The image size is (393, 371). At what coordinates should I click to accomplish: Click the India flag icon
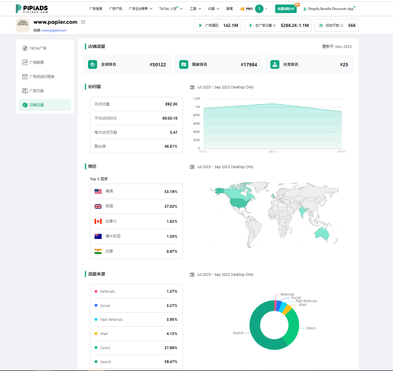coord(98,251)
